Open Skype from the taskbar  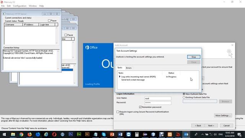(x=104, y=135)
